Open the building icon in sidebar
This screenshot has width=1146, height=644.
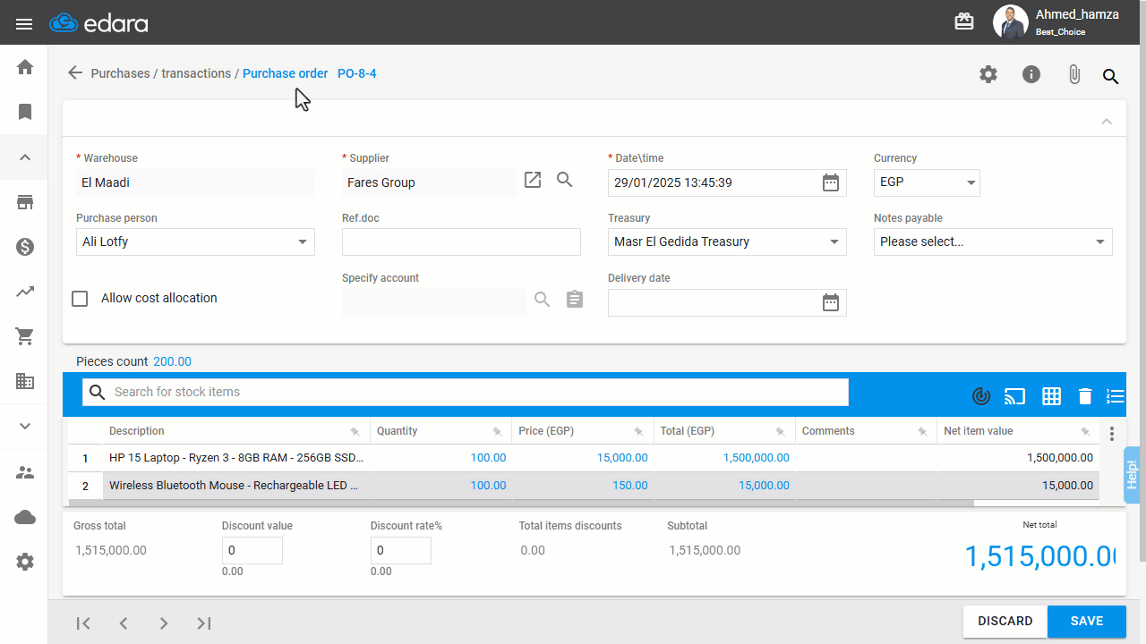pyautogui.click(x=25, y=381)
